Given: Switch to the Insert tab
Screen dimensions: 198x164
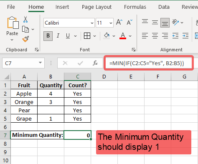Looking at the screenshot, I should point(62,7).
